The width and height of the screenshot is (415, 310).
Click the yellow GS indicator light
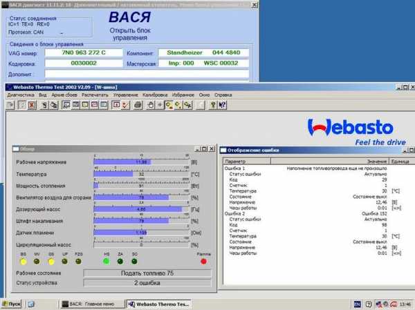pos(51,262)
